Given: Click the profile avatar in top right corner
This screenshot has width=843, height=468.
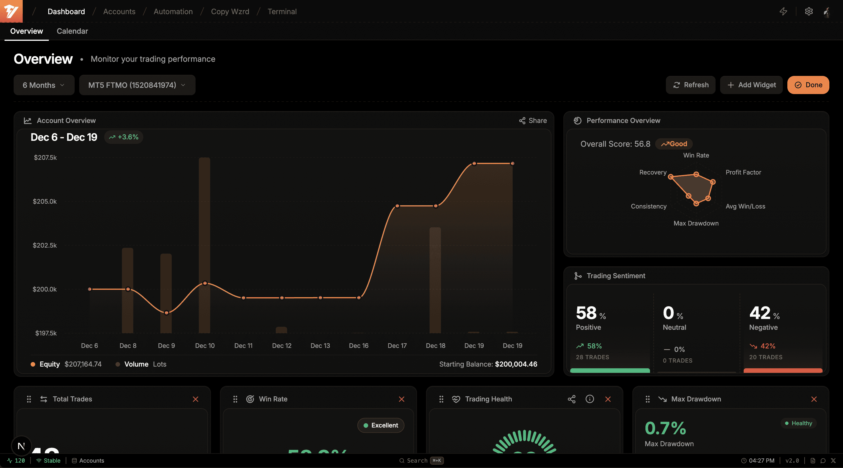Looking at the screenshot, I should pos(828,11).
